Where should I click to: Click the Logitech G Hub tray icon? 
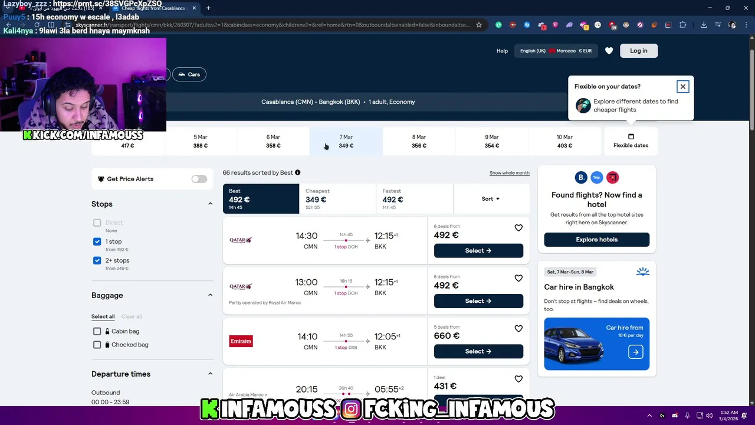coord(662,416)
